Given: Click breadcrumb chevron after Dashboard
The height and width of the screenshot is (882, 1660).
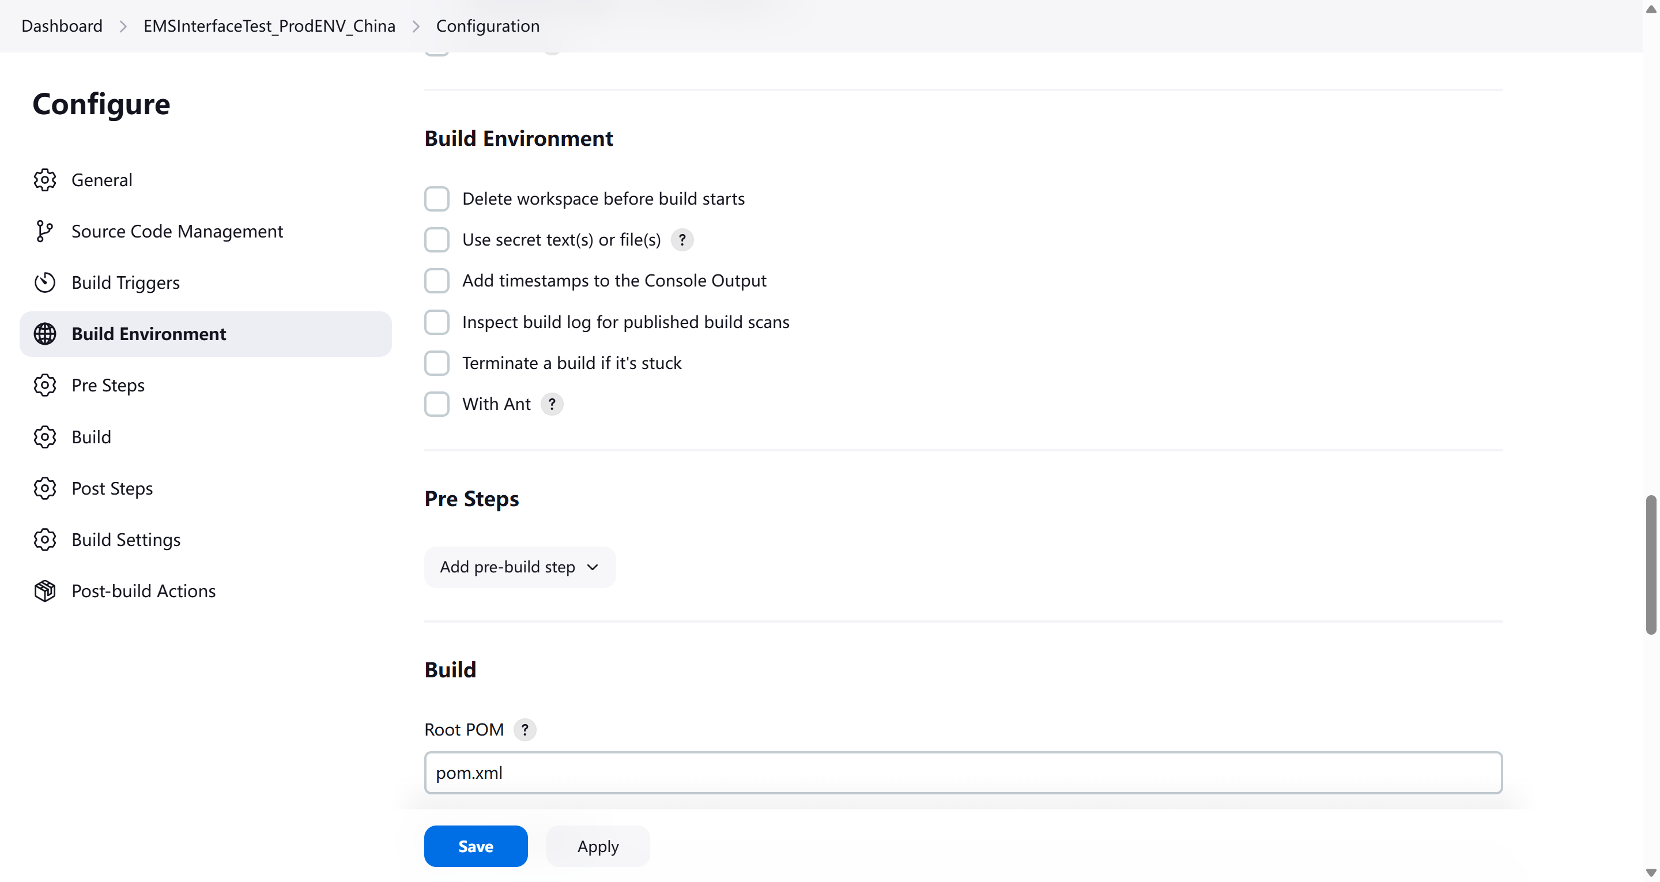Looking at the screenshot, I should pos(123,27).
